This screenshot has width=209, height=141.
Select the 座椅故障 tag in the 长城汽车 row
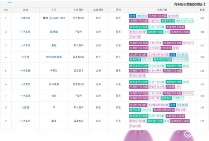173,16
